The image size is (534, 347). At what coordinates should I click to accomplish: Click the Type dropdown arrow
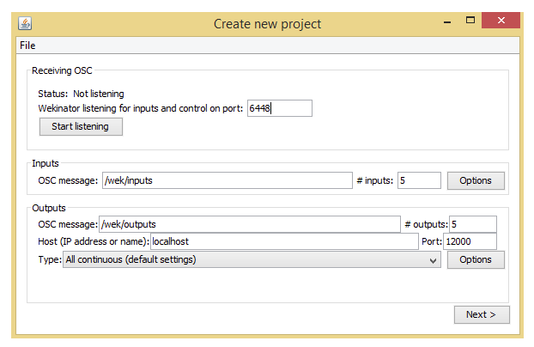[x=434, y=260]
